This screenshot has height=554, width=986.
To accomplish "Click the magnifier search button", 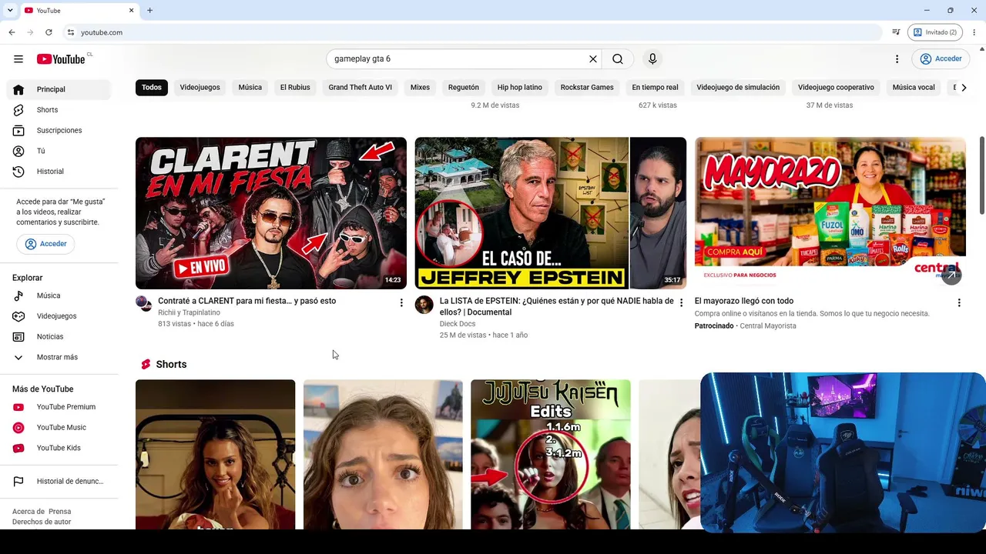I will click(x=618, y=59).
